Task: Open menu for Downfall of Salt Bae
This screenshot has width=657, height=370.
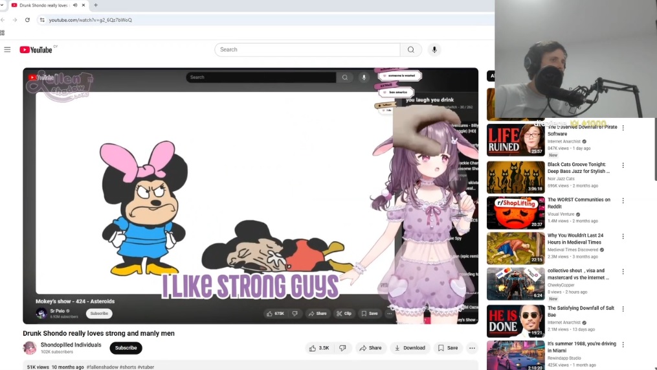Action: (623, 308)
